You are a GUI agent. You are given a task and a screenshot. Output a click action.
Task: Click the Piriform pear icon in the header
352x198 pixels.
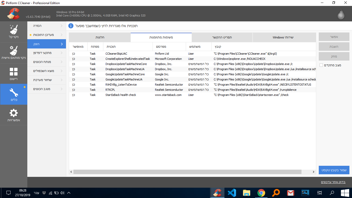click(x=341, y=14)
